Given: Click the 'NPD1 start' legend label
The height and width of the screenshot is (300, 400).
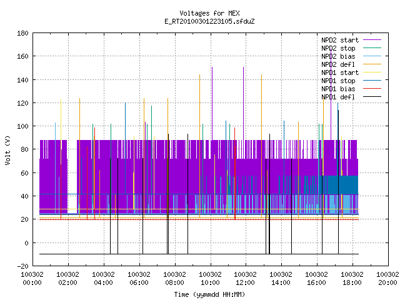Looking at the screenshot, I should tap(340, 72).
